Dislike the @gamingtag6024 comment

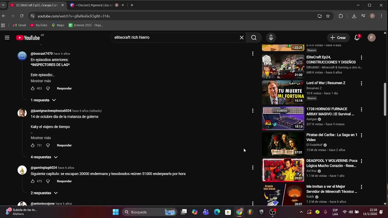pyautogui.click(x=48, y=181)
